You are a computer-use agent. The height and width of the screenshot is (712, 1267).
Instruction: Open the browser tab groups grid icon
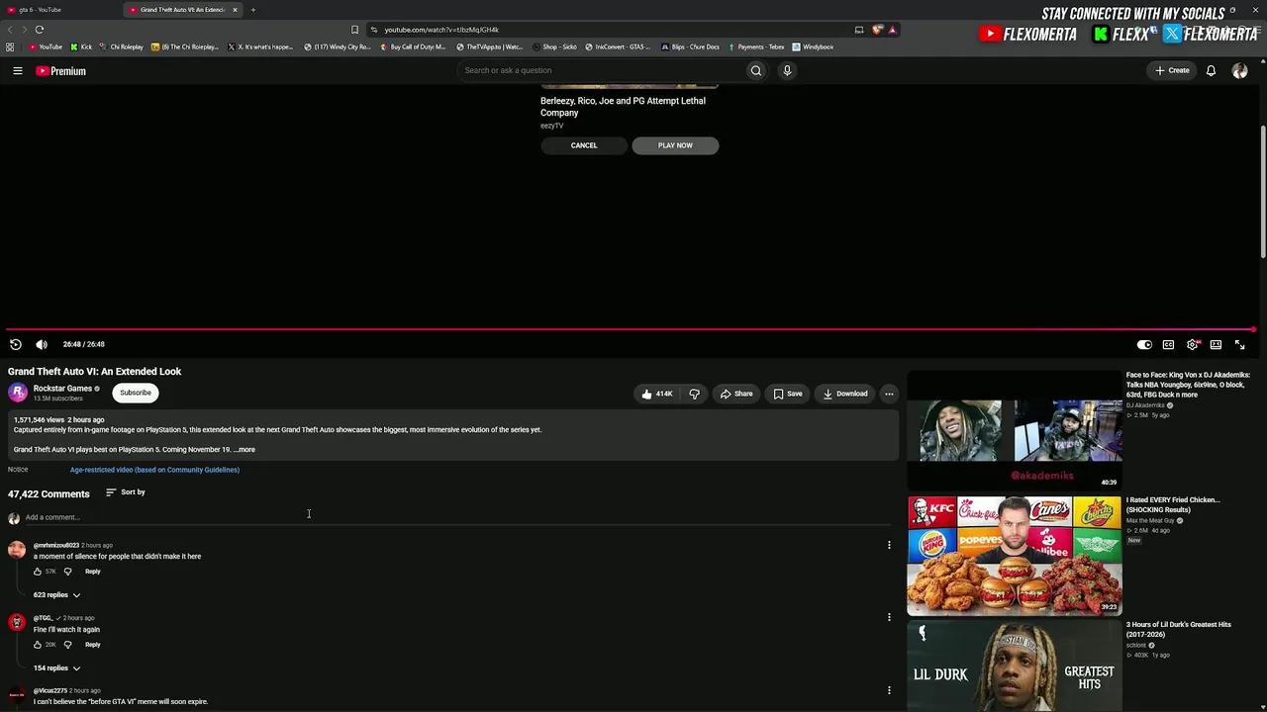[10, 46]
